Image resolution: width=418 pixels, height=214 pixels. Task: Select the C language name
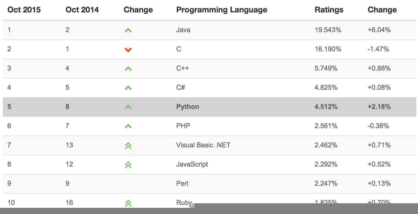[178, 49]
